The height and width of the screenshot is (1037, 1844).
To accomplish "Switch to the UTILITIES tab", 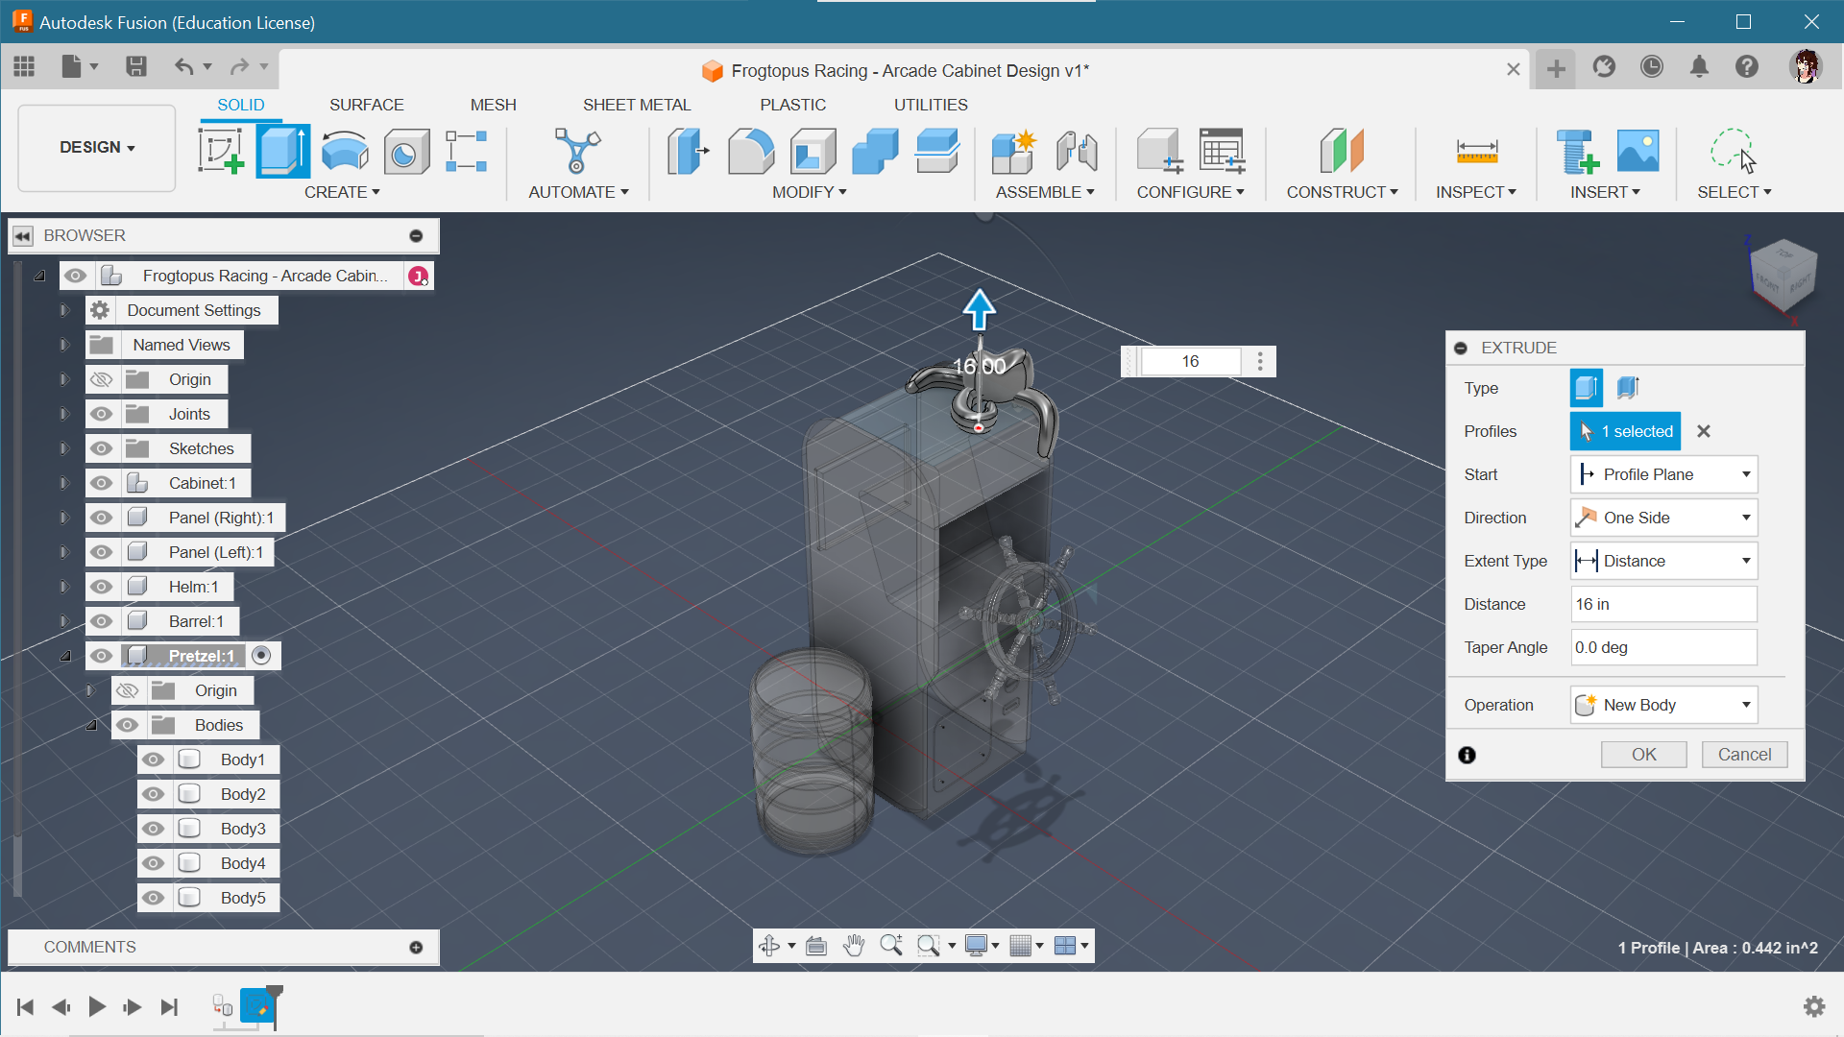I will (x=931, y=105).
